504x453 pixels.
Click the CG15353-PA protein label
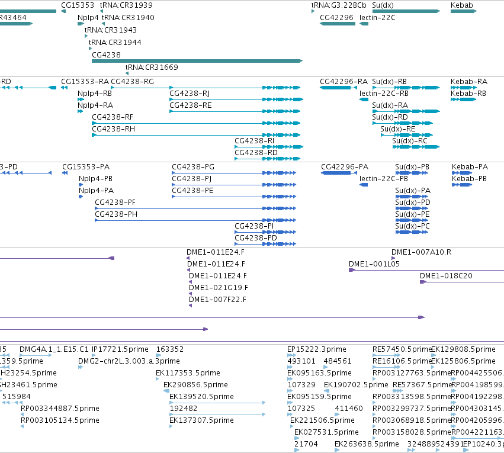pyautogui.click(x=86, y=167)
